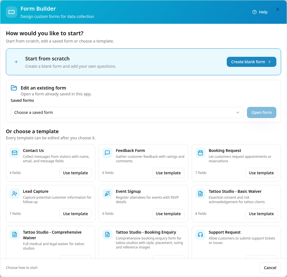The width and height of the screenshot is (287, 277).
Task: Click the headphones icon on Support Request card
Action: point(200,234)
